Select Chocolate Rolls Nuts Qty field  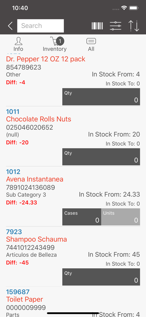point(101,157)
